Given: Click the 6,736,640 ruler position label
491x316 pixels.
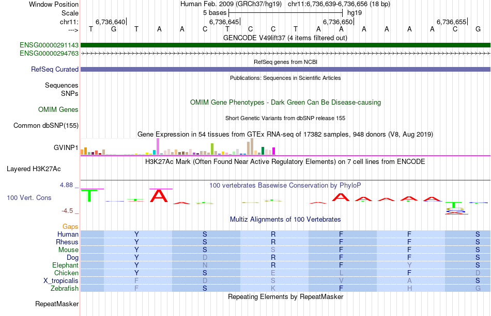Looking at the screenshot, I should pos(110,22).
